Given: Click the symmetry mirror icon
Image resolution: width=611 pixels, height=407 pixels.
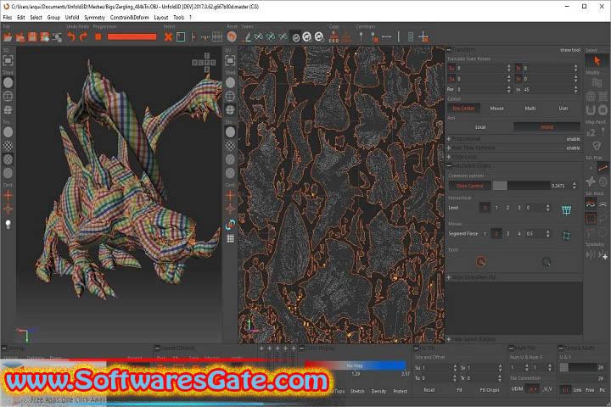Looking at the screenshot, I should pos(591,254).
